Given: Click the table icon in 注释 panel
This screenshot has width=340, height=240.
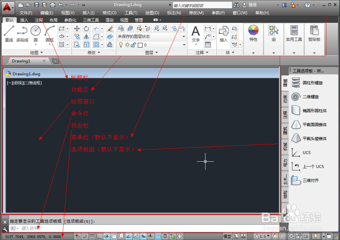Looking at the screenshot, I should coord(207,44).
